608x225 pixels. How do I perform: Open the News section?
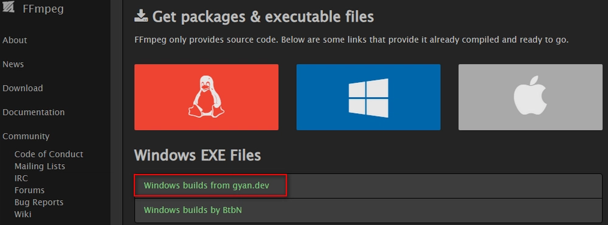click(13, 64)
